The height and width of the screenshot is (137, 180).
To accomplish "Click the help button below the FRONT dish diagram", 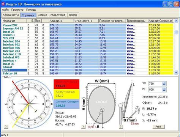I will [83, 126].
